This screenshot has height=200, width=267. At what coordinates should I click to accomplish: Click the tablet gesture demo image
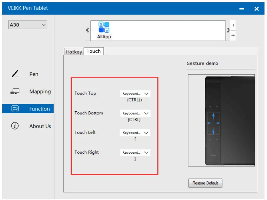pyautogui.click(x=221, y=120)
